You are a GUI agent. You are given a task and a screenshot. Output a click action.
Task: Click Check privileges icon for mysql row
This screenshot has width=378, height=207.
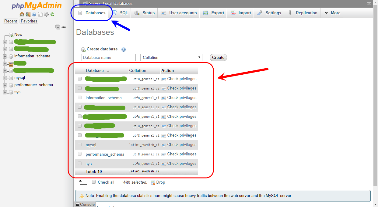[164, 145]
